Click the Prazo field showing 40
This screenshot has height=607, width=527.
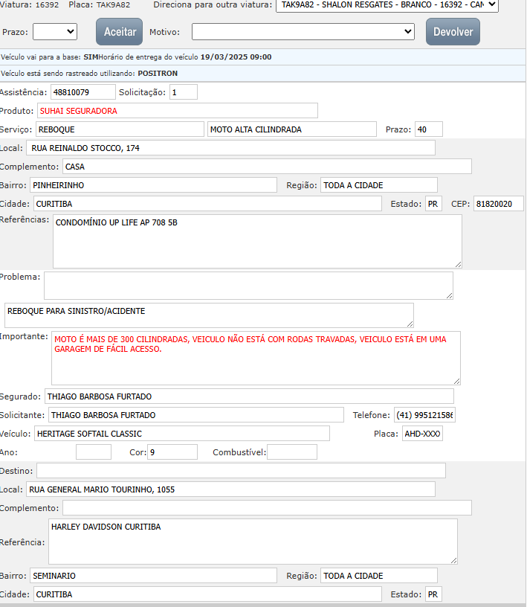(429, 129)
